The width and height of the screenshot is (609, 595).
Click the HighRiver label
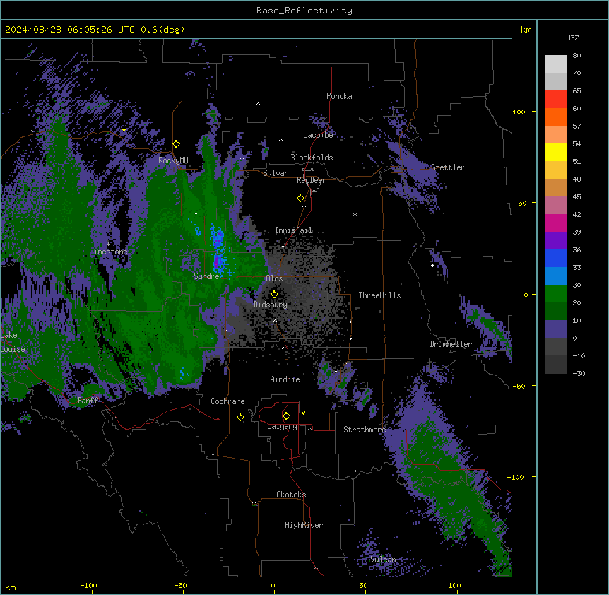(304, 525)
